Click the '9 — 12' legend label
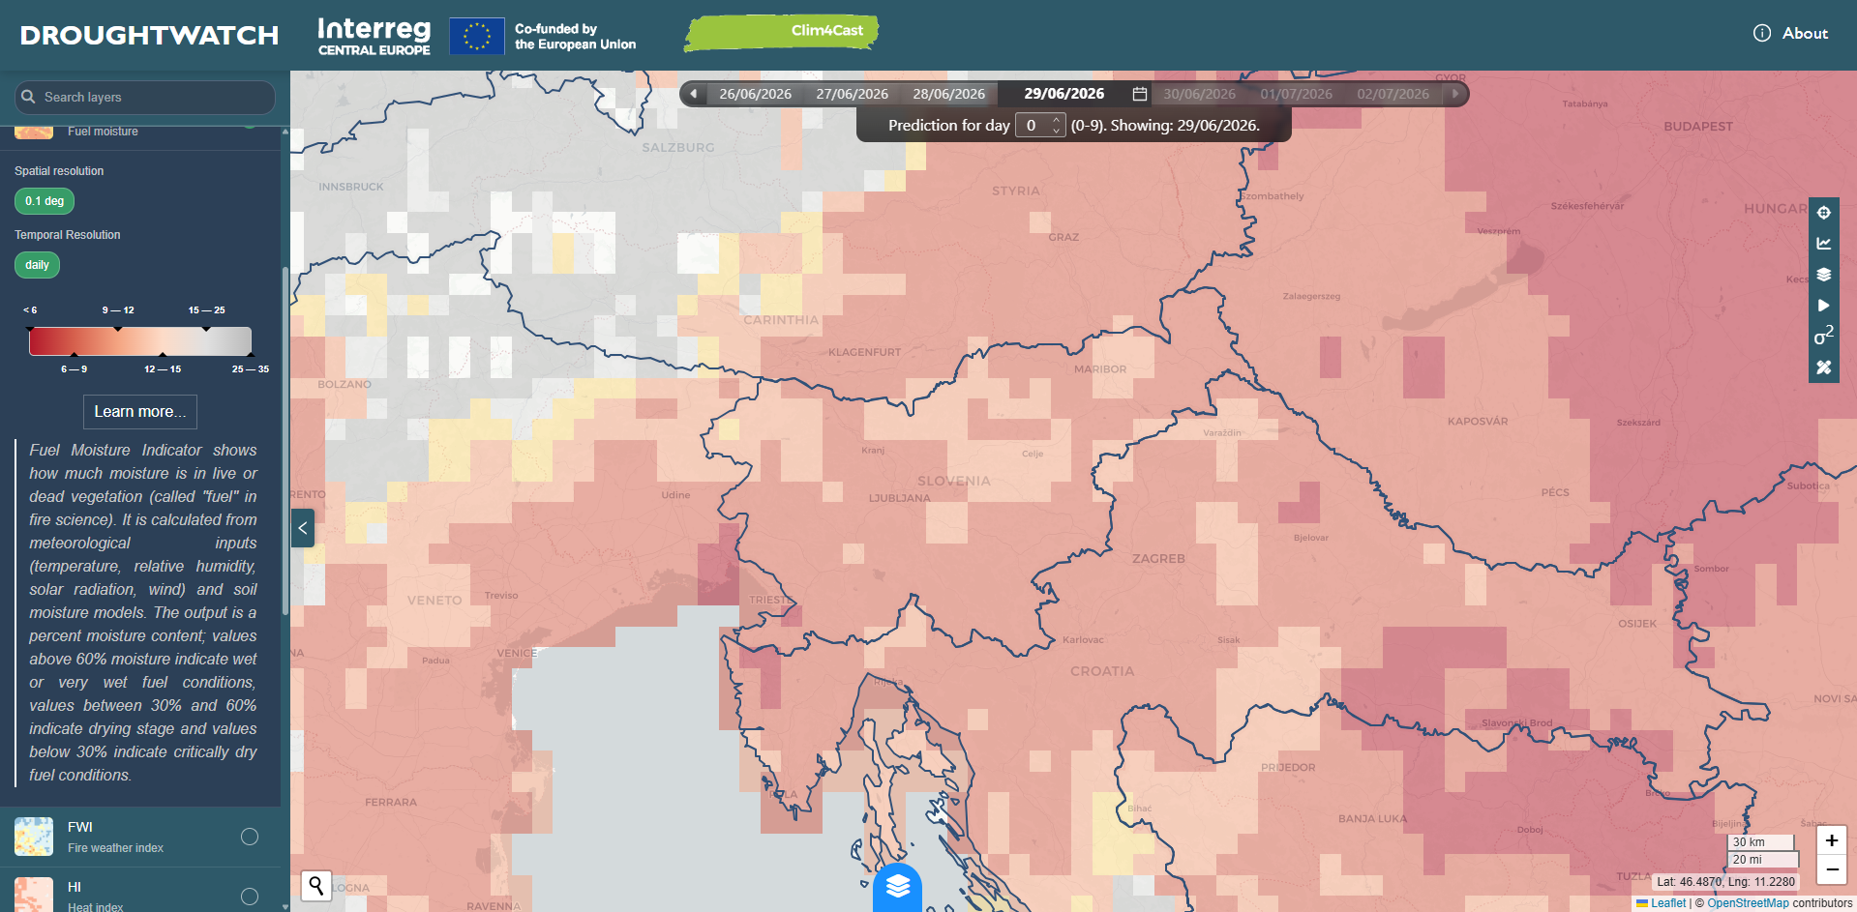 point(118,310)
